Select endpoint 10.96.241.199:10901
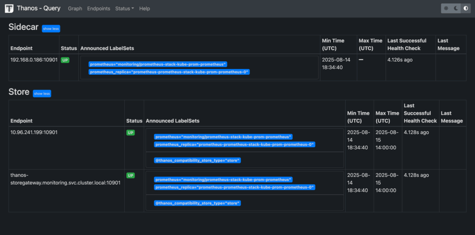Viewport: 475px width, 235px height. (x=34, y=132)
